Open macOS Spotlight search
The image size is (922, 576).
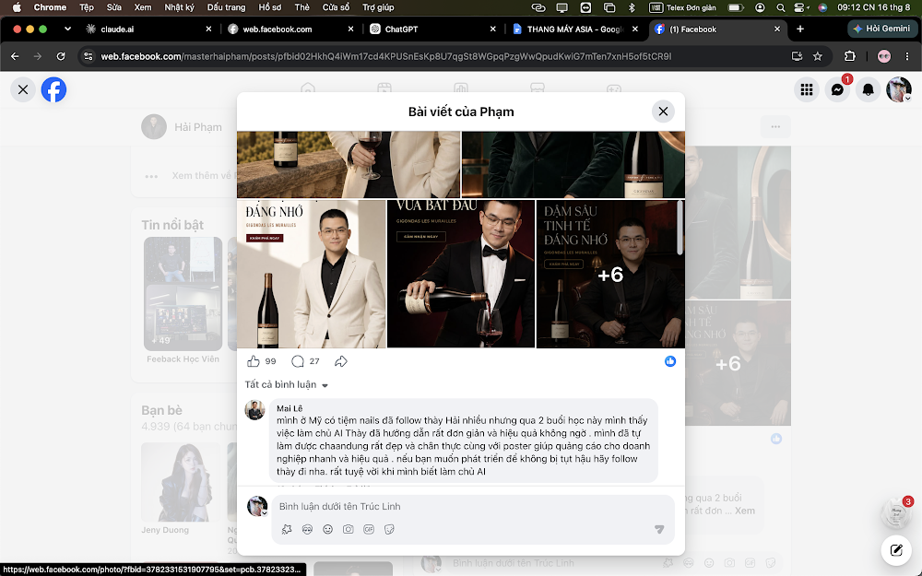tap(780, 7)
